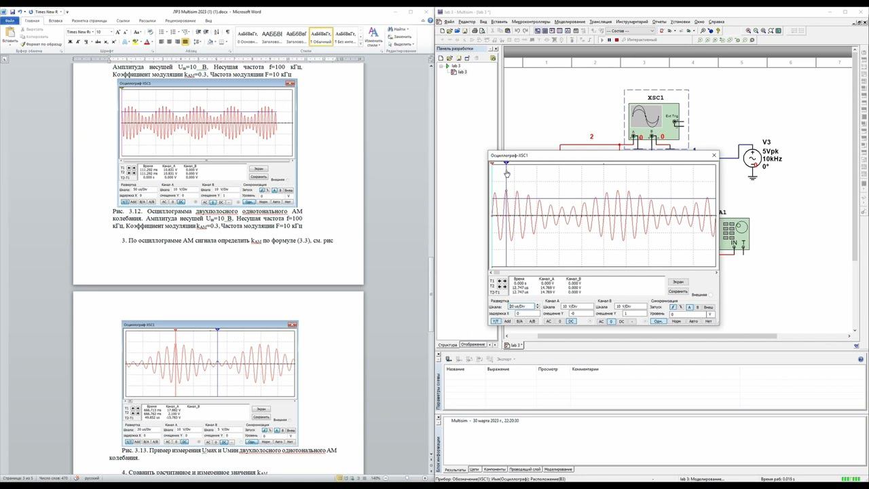Enable the external trigger radio button

pos(710,295)
